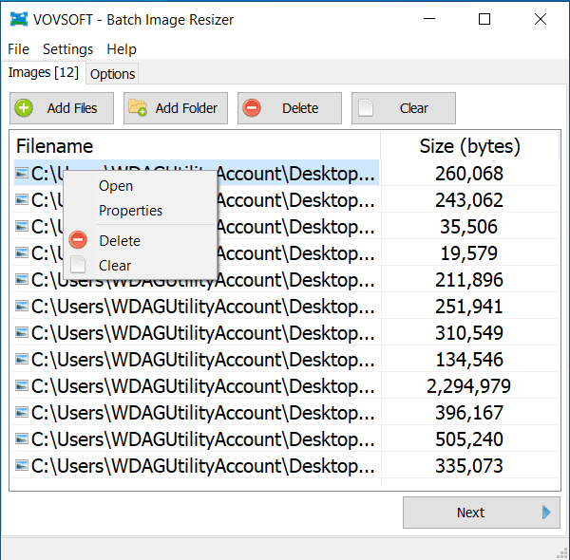The height and width of the screenshot is (560, 570).
Task: Click image file icon in row with 134,546
Action: pos(22,359)
